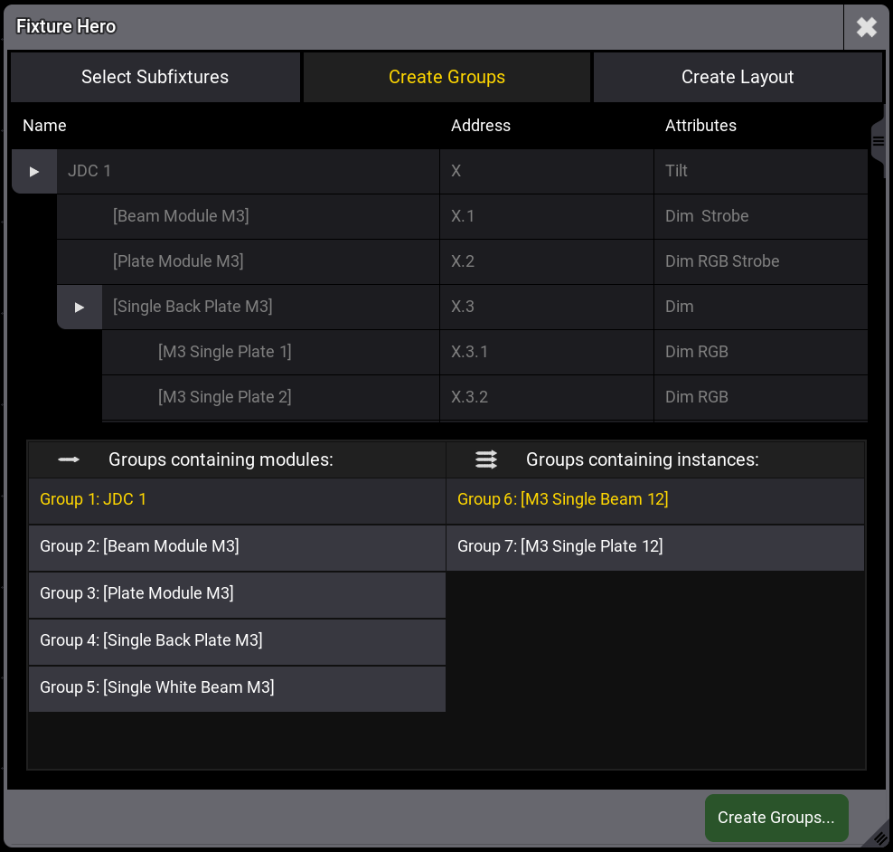Open the Create Groups tab

coord(446,77)
